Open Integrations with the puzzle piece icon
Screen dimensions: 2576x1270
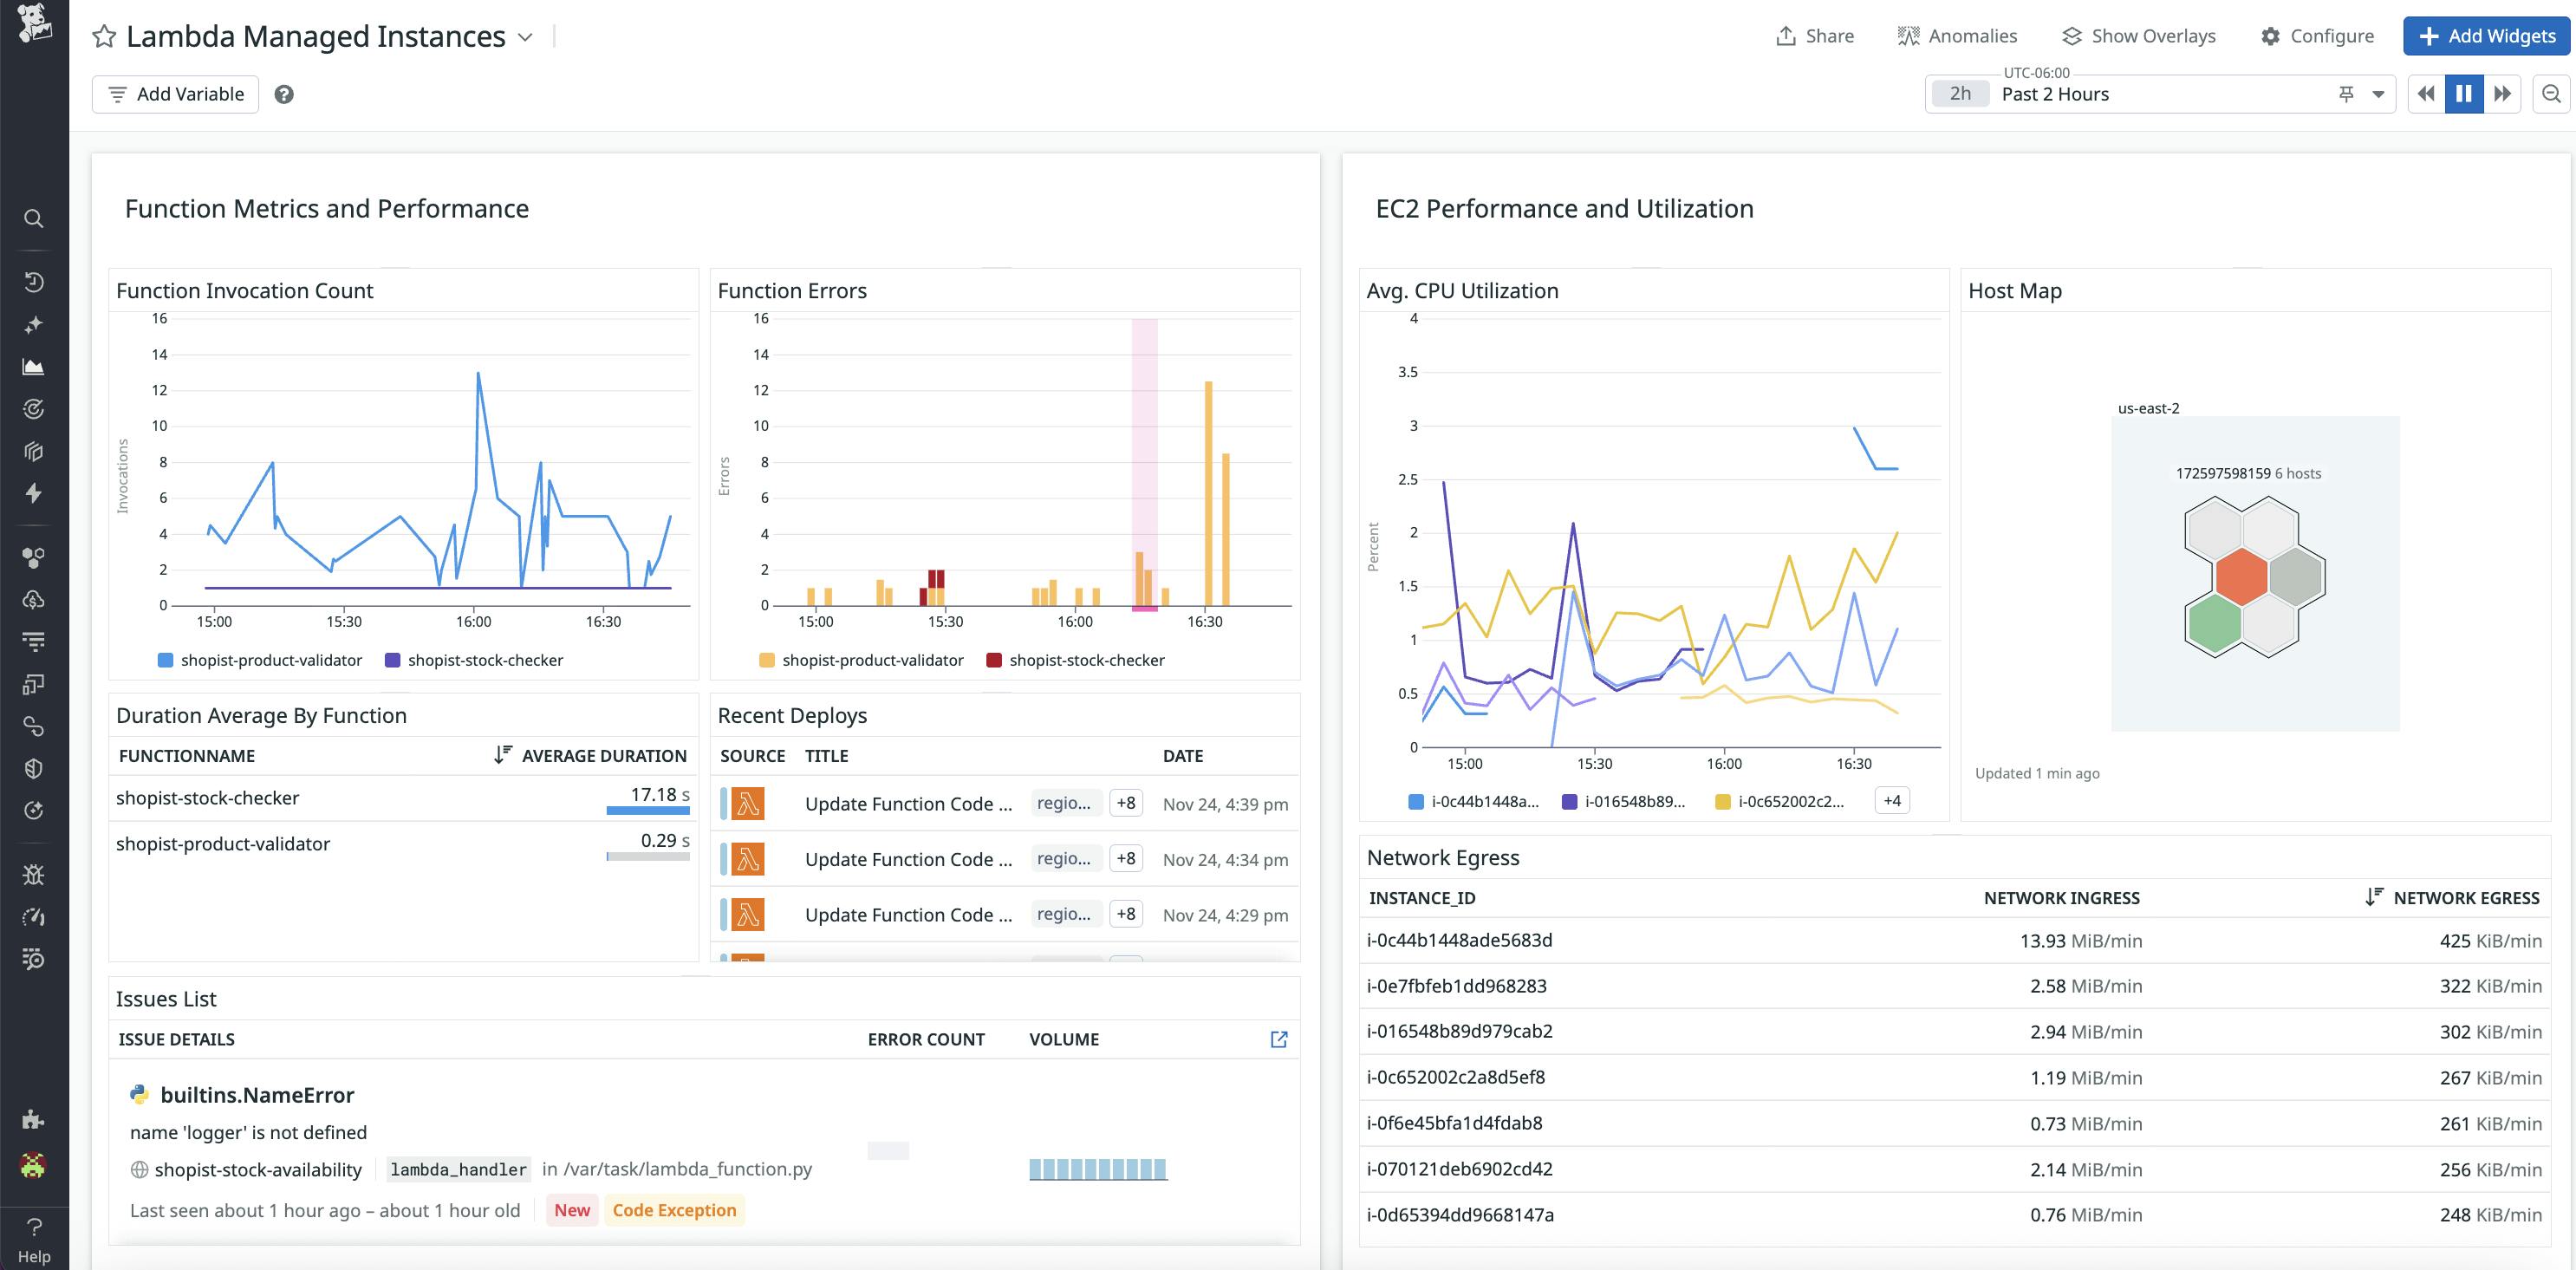pos(34,1119)
